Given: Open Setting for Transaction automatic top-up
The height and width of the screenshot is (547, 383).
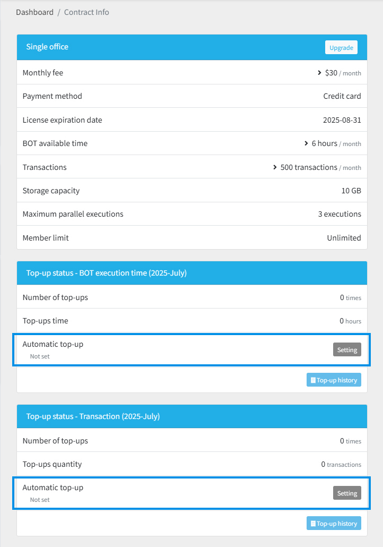Looking at the screenshot, I should 347,493.
